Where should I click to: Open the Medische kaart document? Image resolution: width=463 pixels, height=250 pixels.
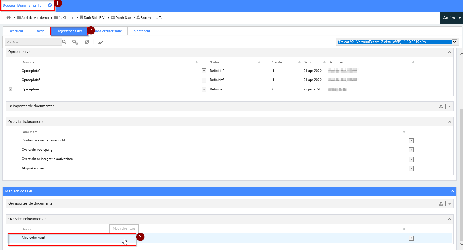(x=34, y=238)
